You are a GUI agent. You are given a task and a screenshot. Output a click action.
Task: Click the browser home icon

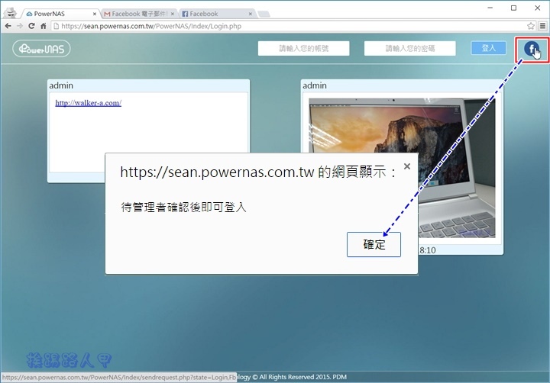[44, 26]
